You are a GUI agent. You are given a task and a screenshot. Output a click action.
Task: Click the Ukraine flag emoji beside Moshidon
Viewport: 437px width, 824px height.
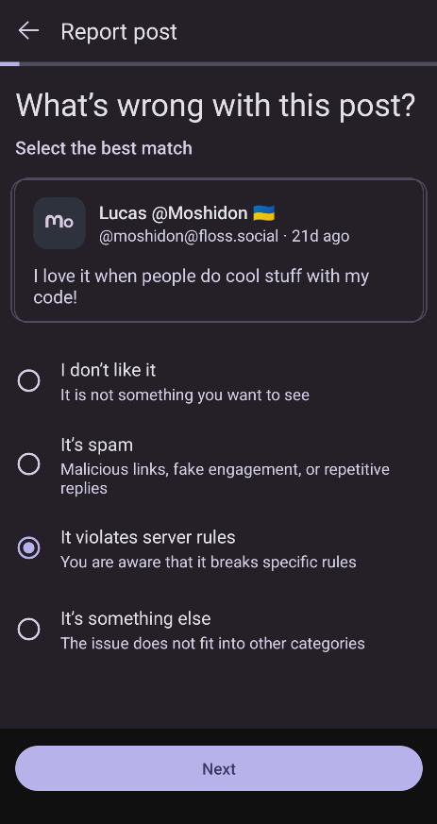(x=263, y=213)
